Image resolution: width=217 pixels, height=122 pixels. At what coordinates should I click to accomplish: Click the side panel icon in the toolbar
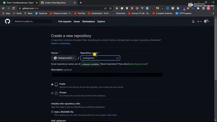[203, 8]
